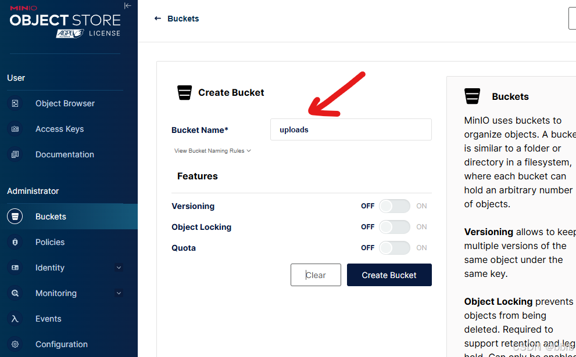
Task: Click the back arrow next to Buckets
Action: (158, 19)
